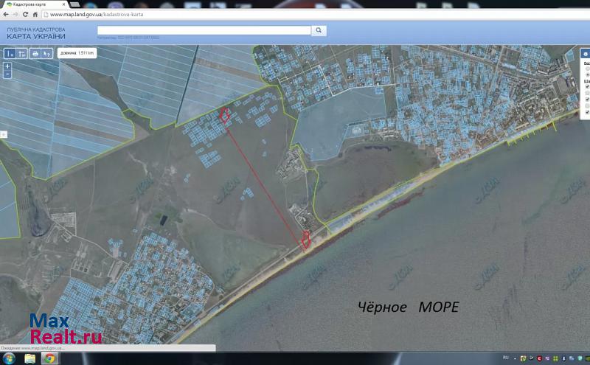
Task: Select the area measurement tool
Action: point(22,53)
